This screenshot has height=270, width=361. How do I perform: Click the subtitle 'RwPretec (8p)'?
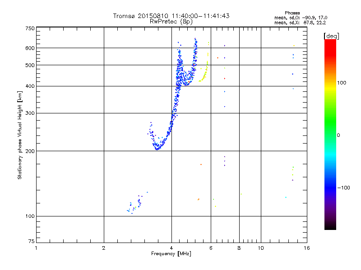pos(171,22)
